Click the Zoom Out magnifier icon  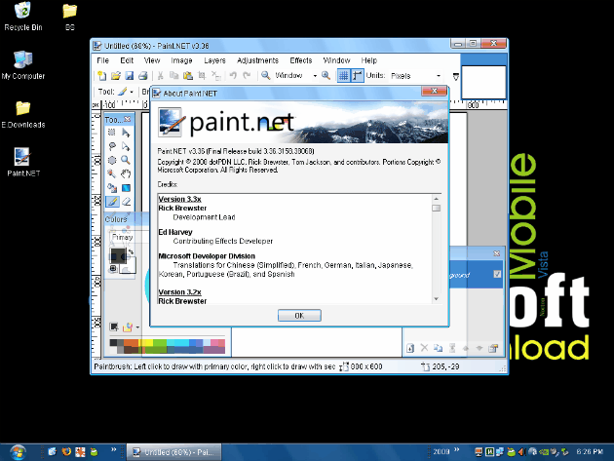click(266, 76)
